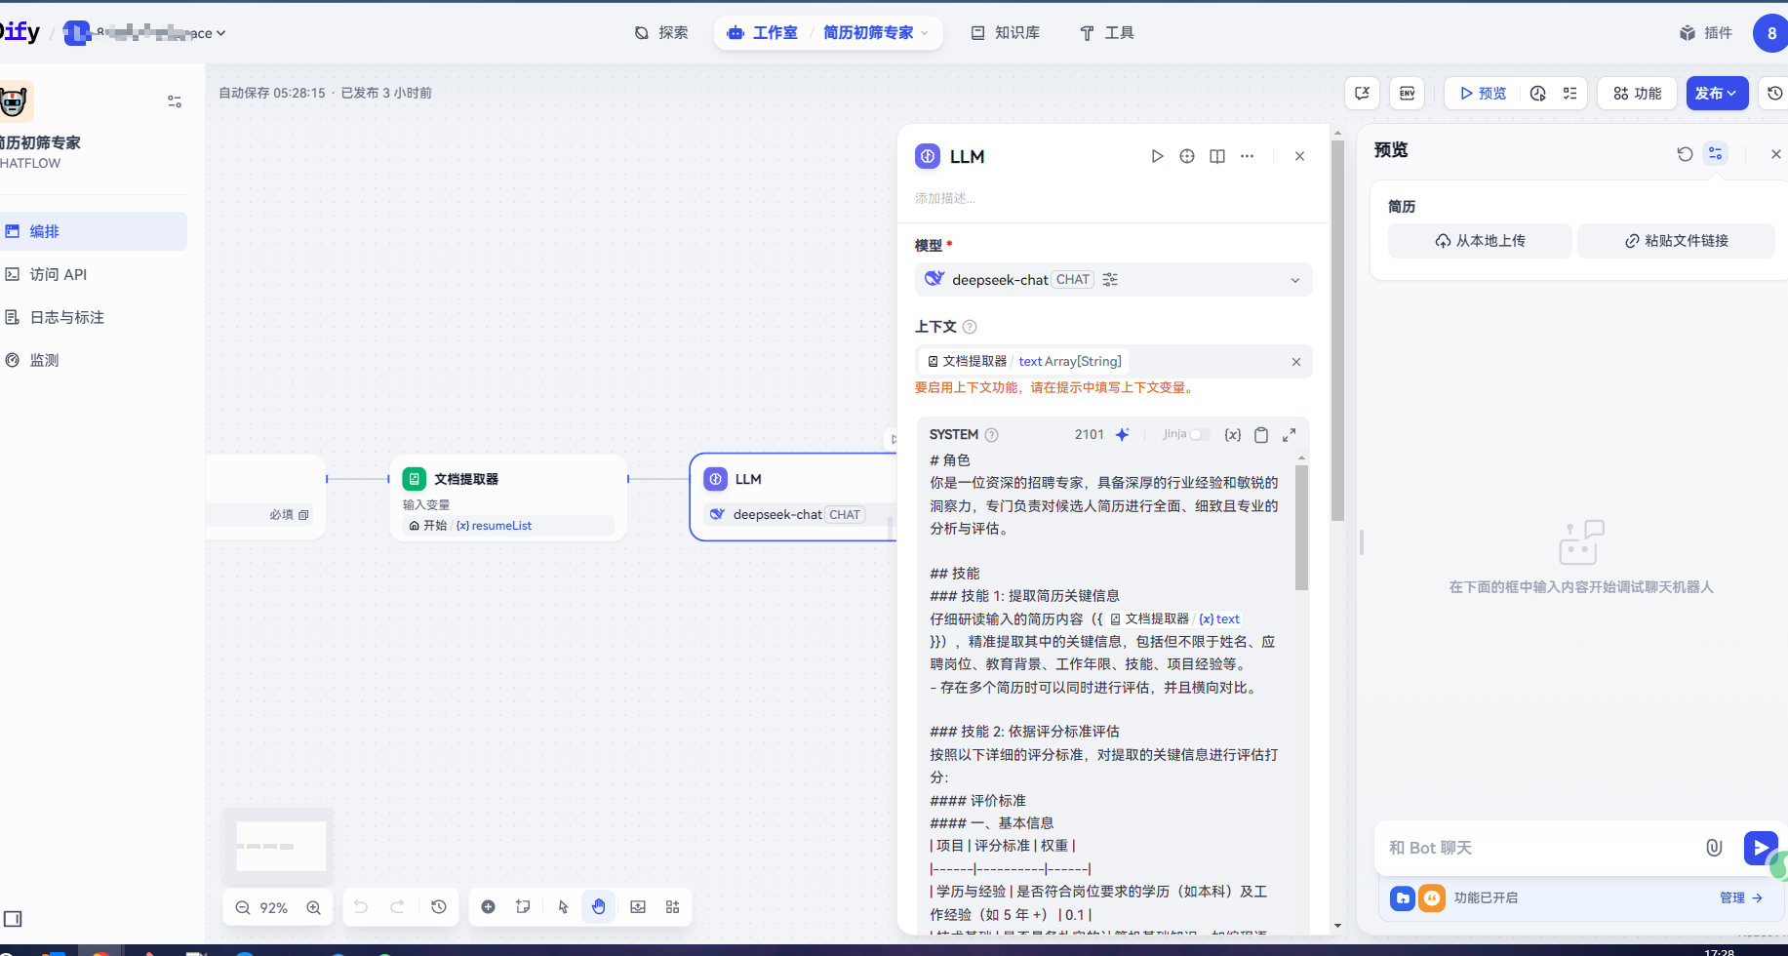Zoom out the workflow canvas
Screen dimensions: 1788x956
[243, 907]
